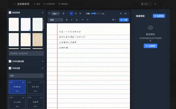Click the 暂无预览 empty state text
The image size is (176, 109).
[x=151, y=34]
